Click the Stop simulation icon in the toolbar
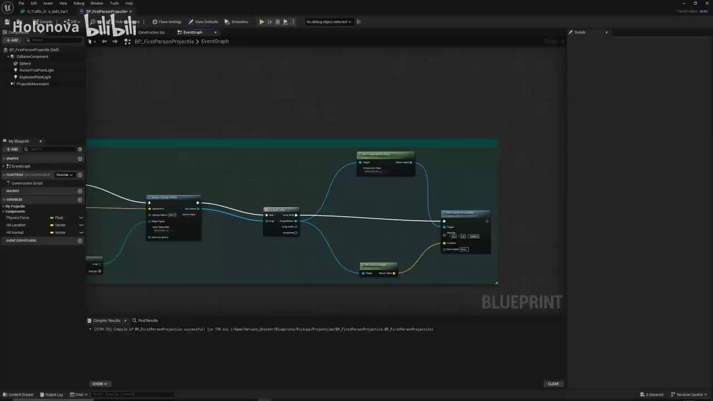 pyautogui.click(x=277, y=22)
